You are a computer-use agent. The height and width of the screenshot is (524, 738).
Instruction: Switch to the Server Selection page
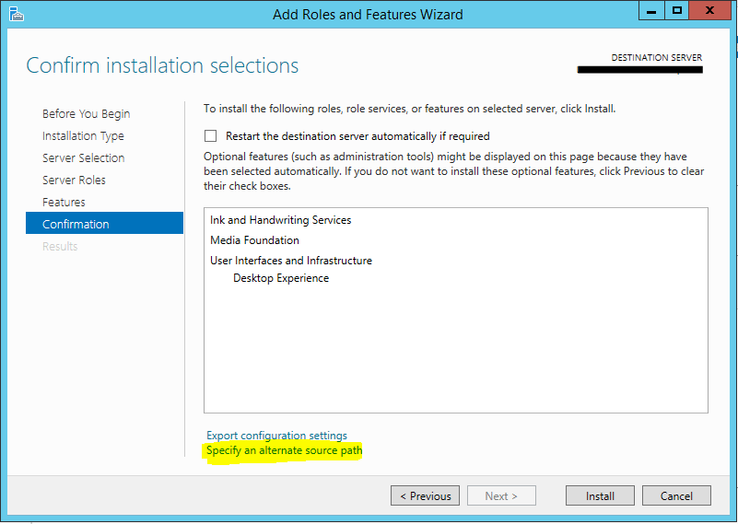click(83, 158)
